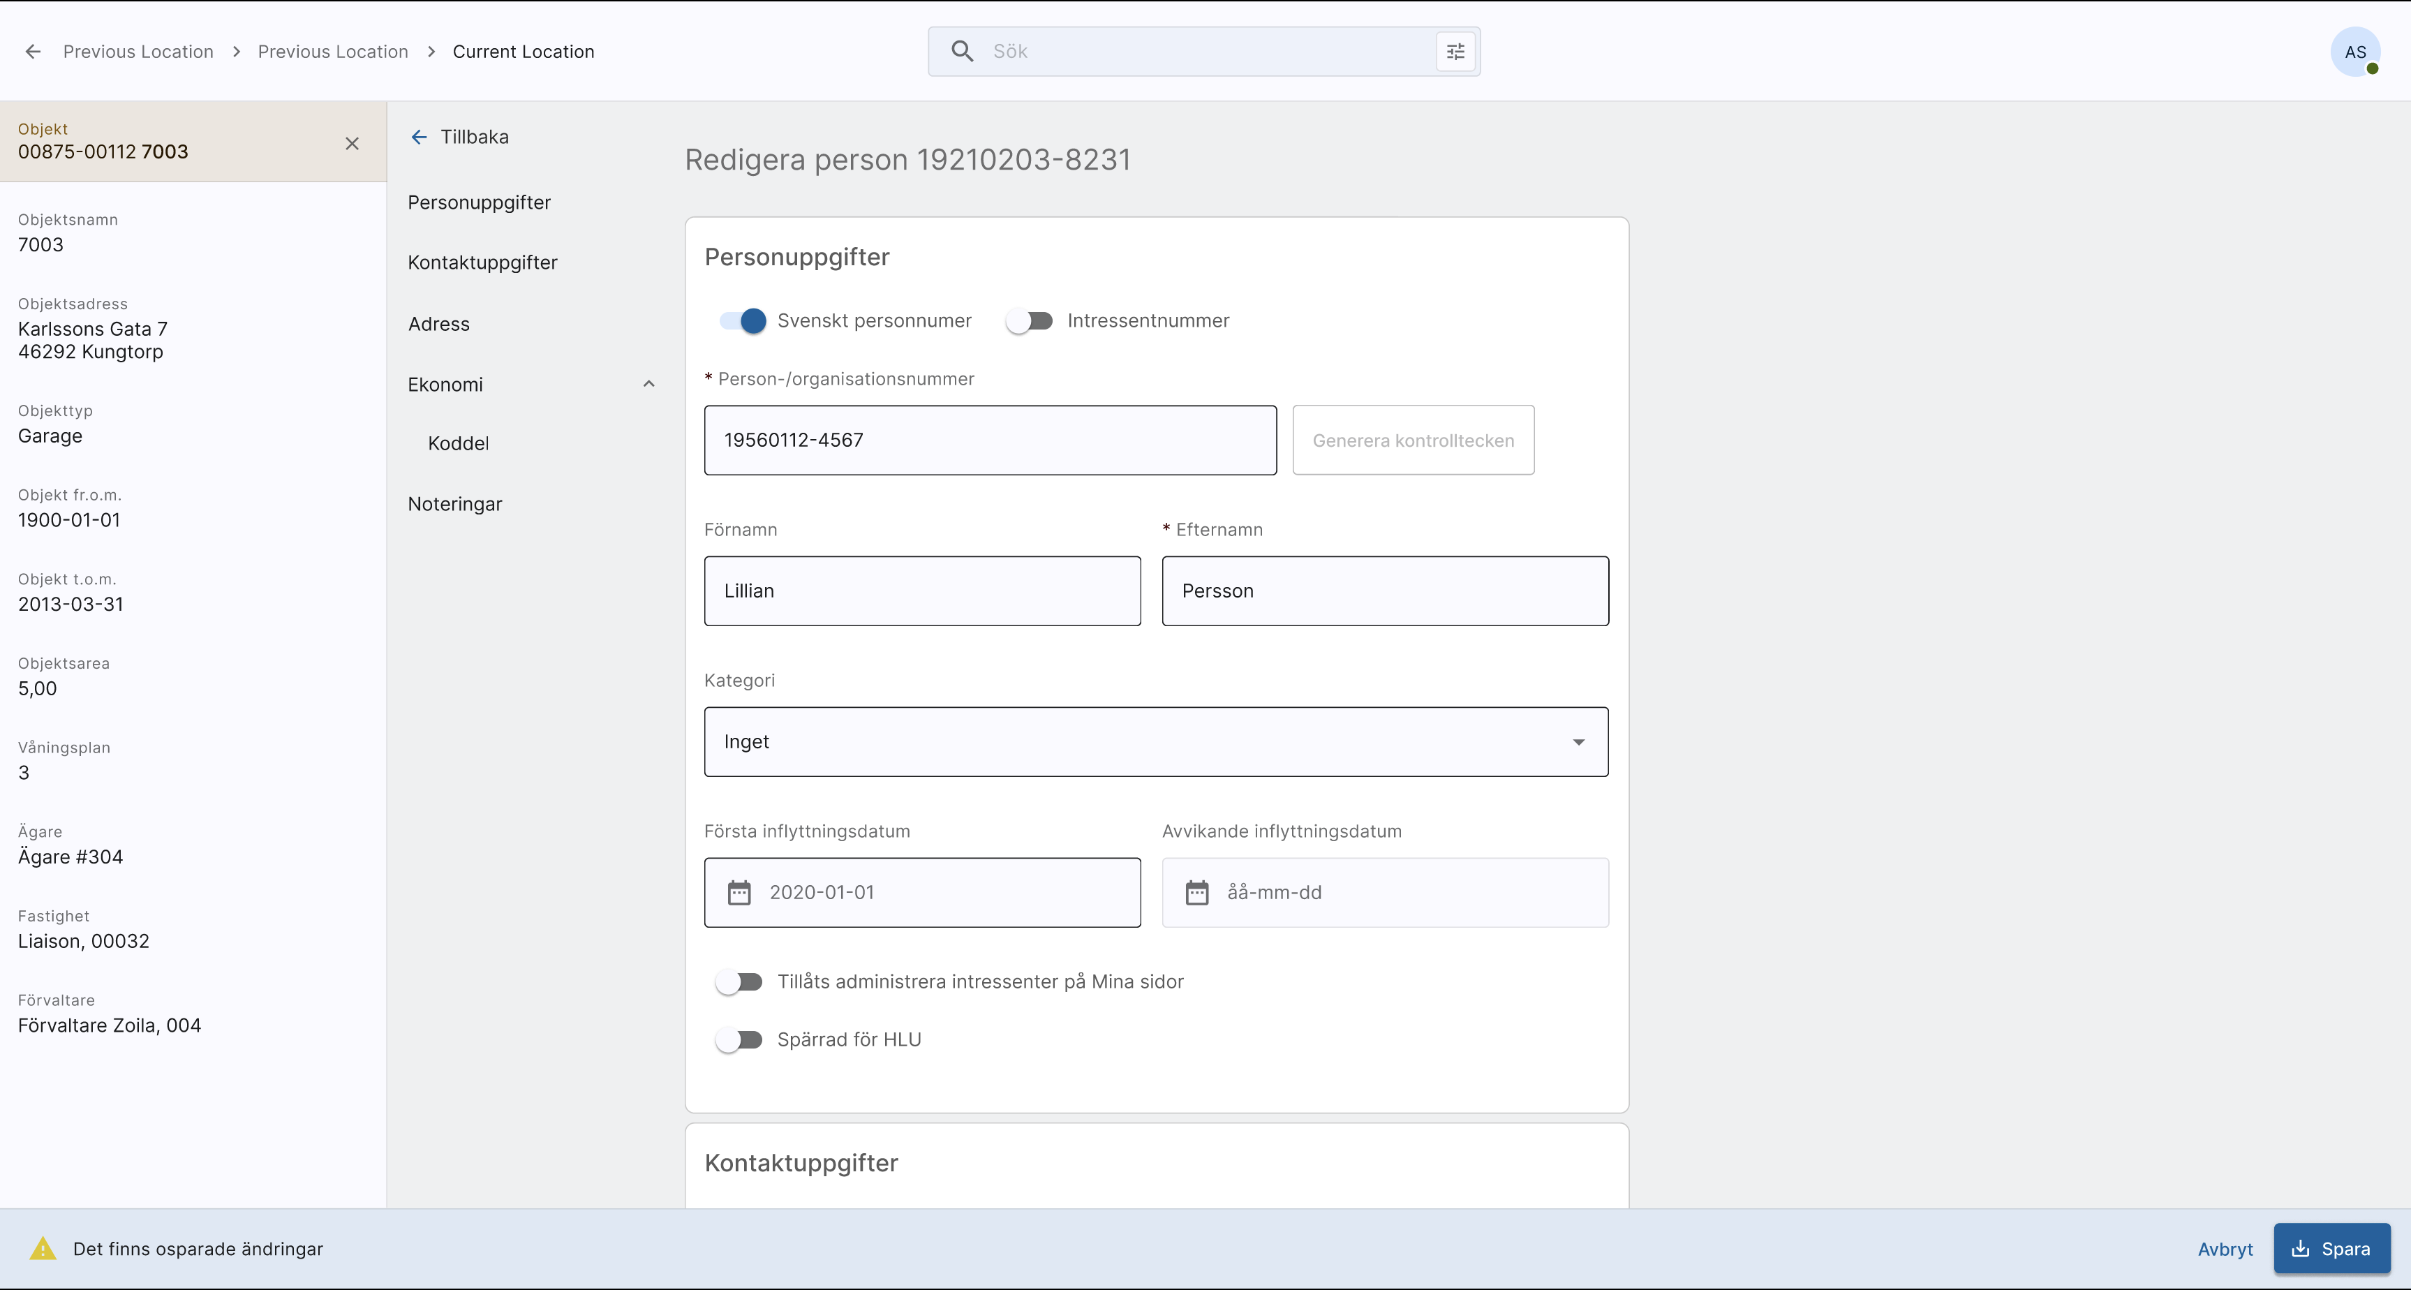Image resolution: width=2411 pixels, height=1290 pixels.
Task: Toggle Svenskt personnummer switch off
Action: (743, 321)
